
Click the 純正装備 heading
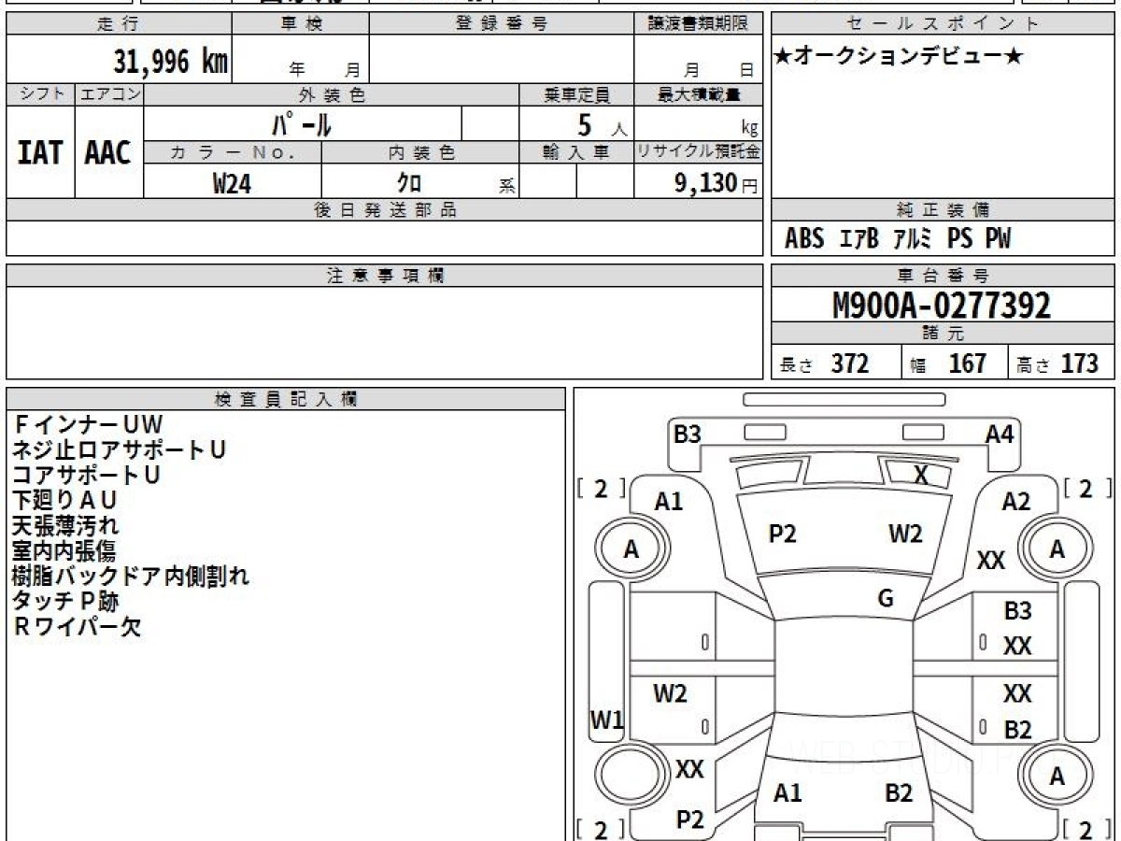tap(943, 210)
